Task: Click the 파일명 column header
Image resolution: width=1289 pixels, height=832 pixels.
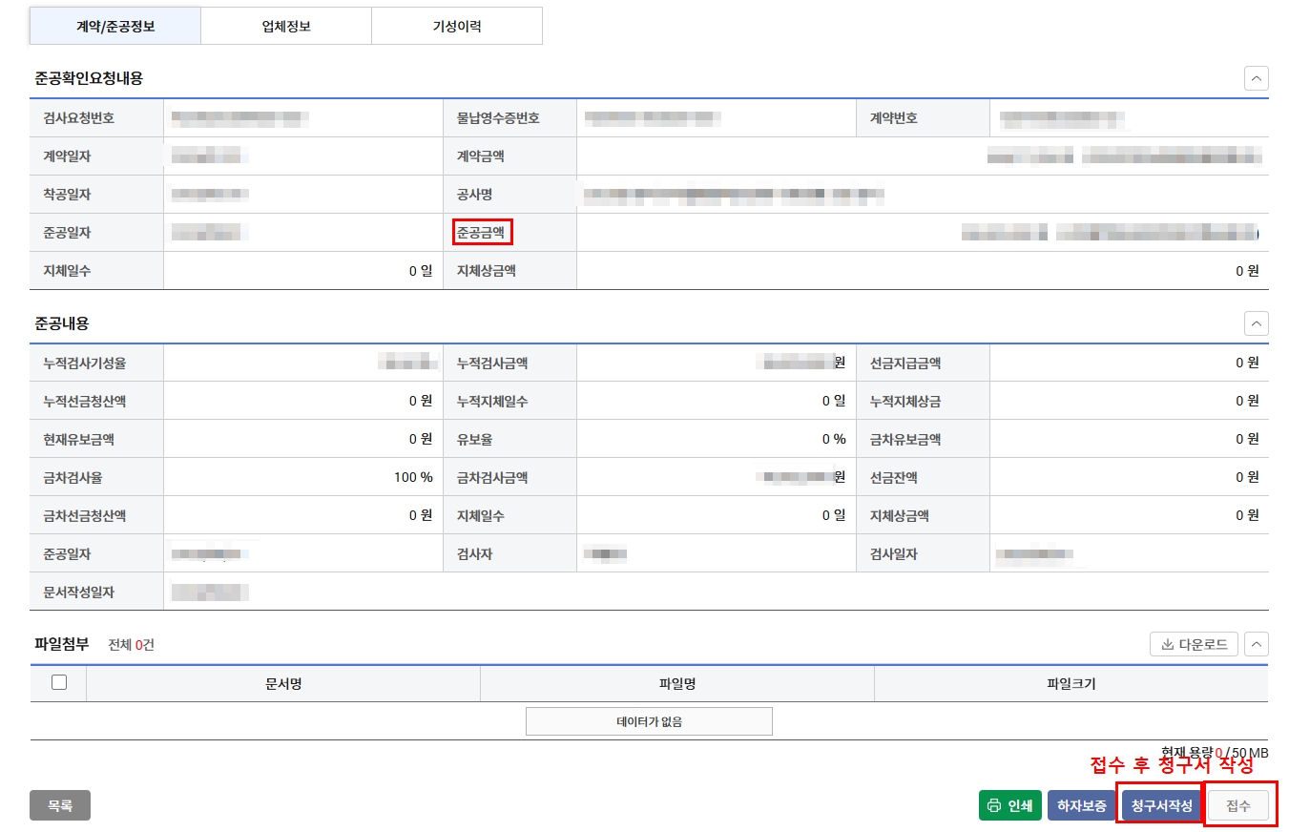Action: point(676,682)
